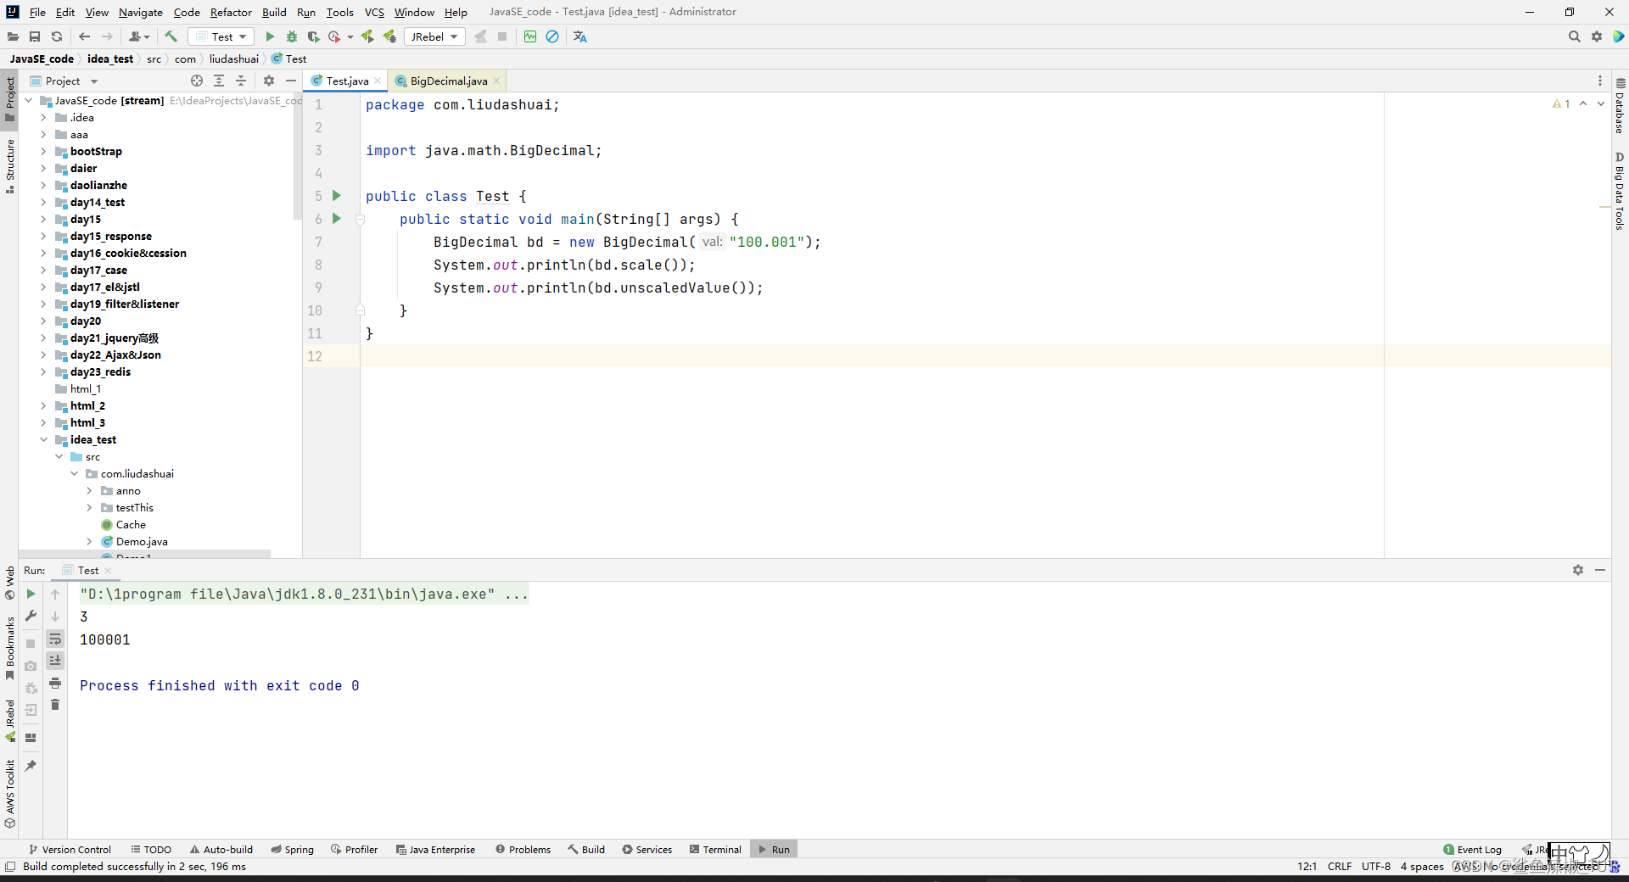Clear the console with the trash icon
The image size is (1629, 882).
pyautogui.click(x=55, y=705)
